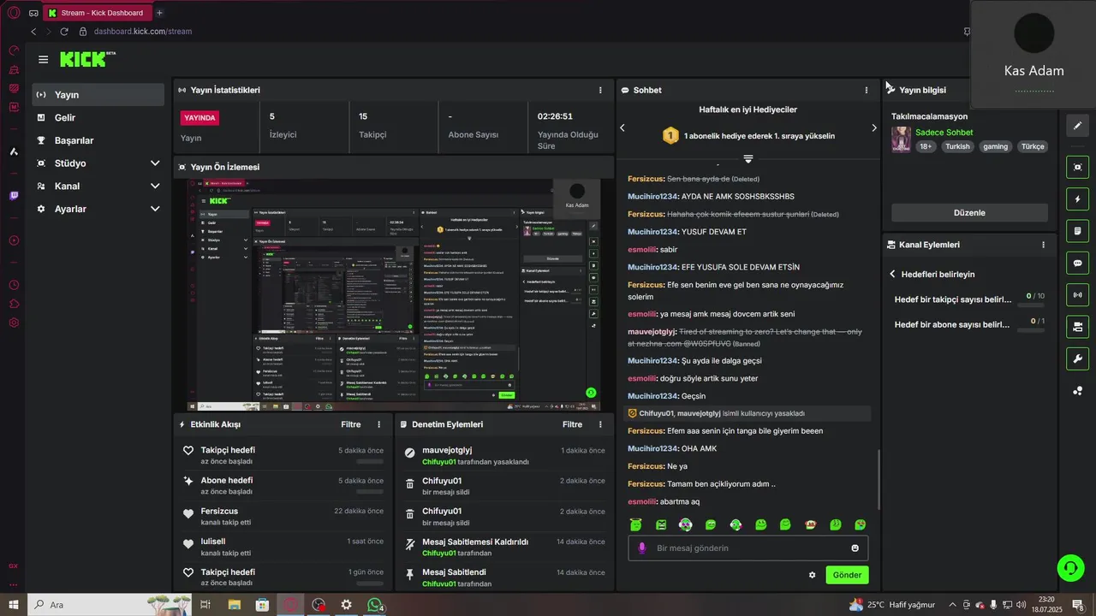Click mauvejotglyj in Denetim Eylemleri
Screen dimensions: 1096x616
[447, 450]
